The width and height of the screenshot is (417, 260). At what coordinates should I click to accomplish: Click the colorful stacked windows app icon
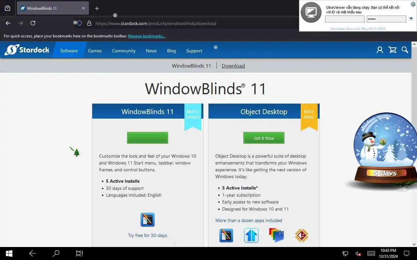[276, 235]
